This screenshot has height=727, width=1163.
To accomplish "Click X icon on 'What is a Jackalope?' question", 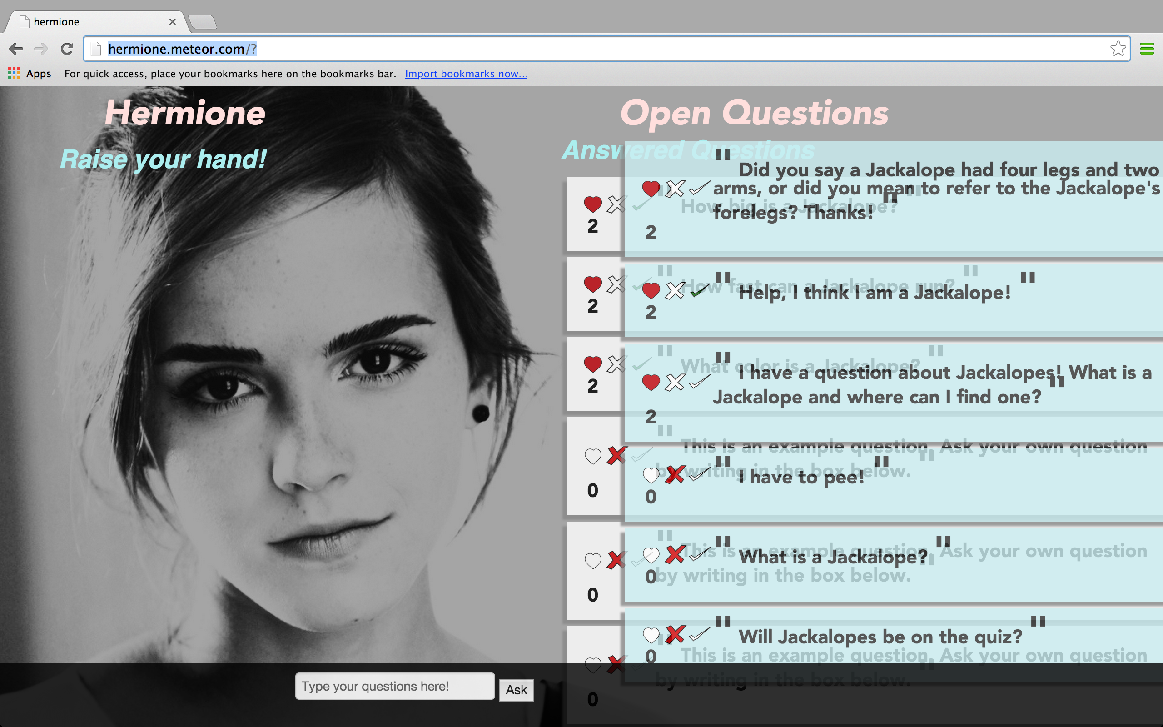I will point(675,555).
